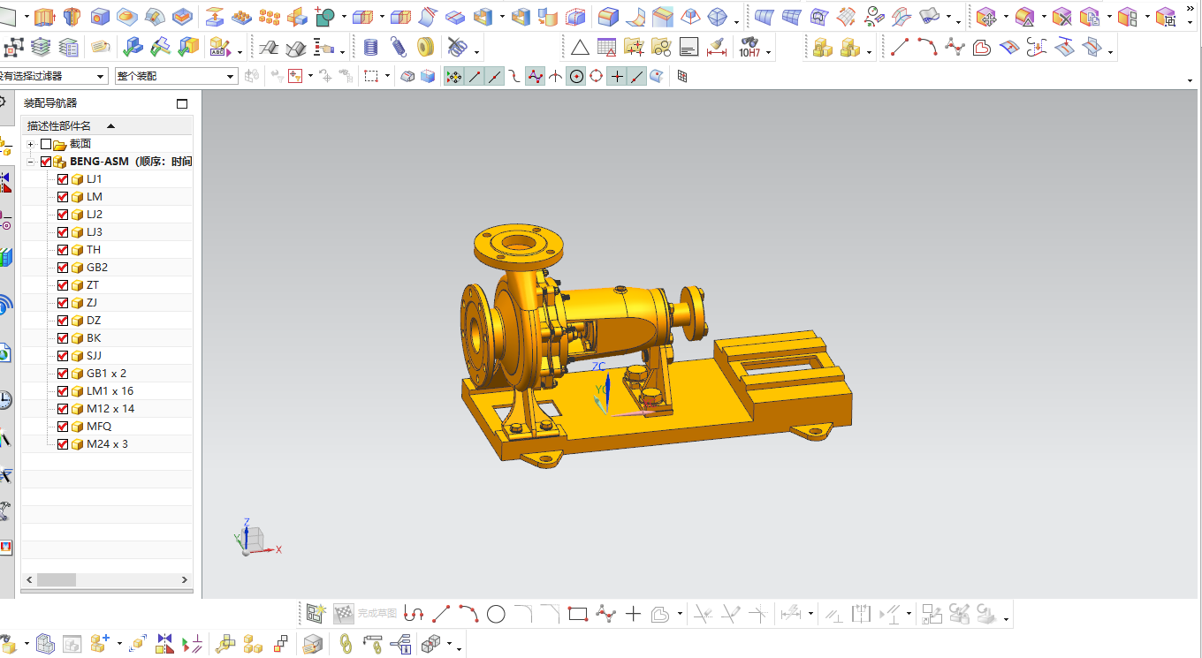Click the assembly navigator maximize square
The width and height of the screenshot is (1202, 658).
(x=182, y=103)
